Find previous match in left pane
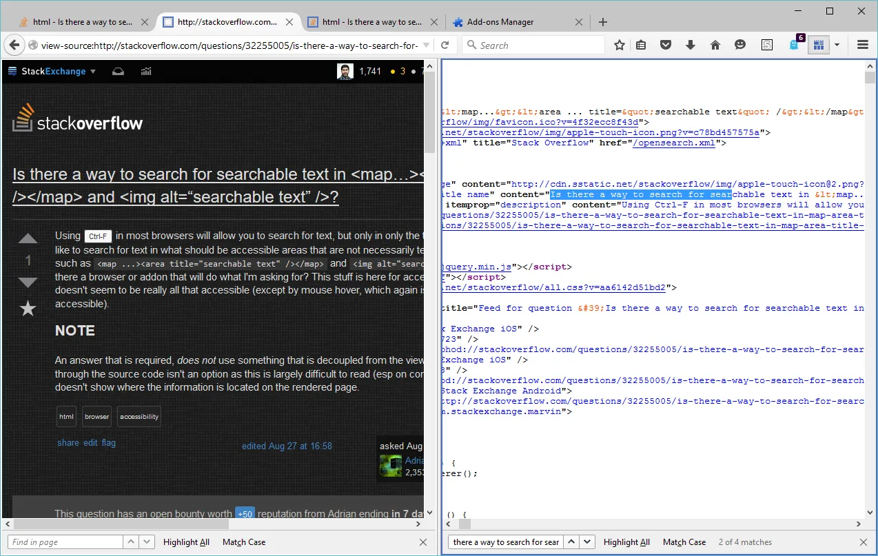Image resolution: width=878 pixels, height=556 pixels. 131,542
